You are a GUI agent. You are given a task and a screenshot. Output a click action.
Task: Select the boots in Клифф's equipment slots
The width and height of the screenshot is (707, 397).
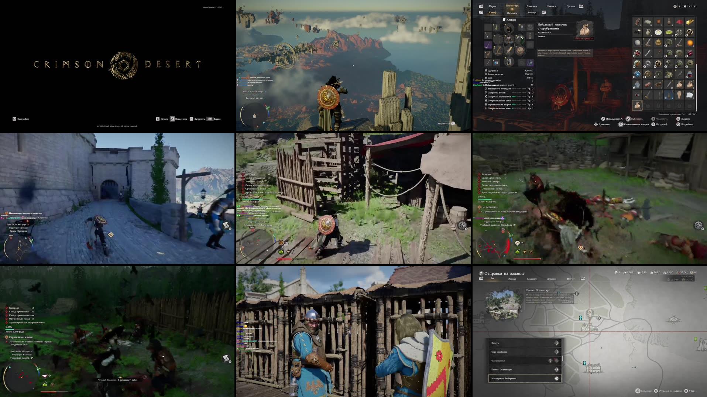click(x=509, y=62)
